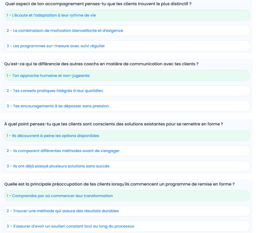The width and height of the screenshot is (259, 233).
Task: Choose "La combinaison de motivation bienveillante et d'exigence"
Action: (127, 31)
